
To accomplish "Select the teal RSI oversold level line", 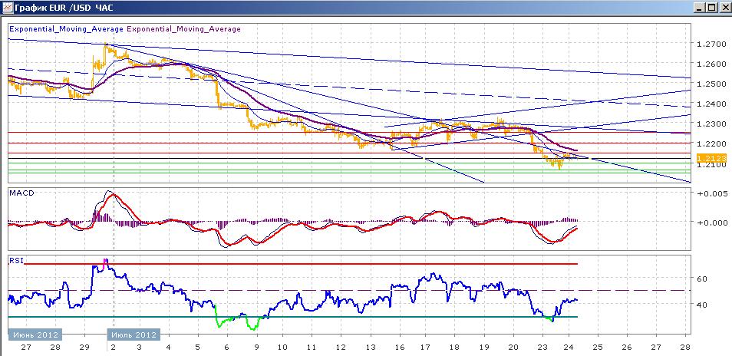I will (x=293, y=317).
